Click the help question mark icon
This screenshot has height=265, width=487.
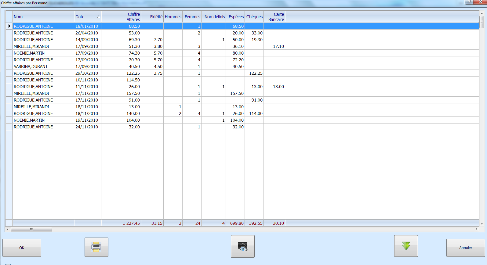coord(469,2)
